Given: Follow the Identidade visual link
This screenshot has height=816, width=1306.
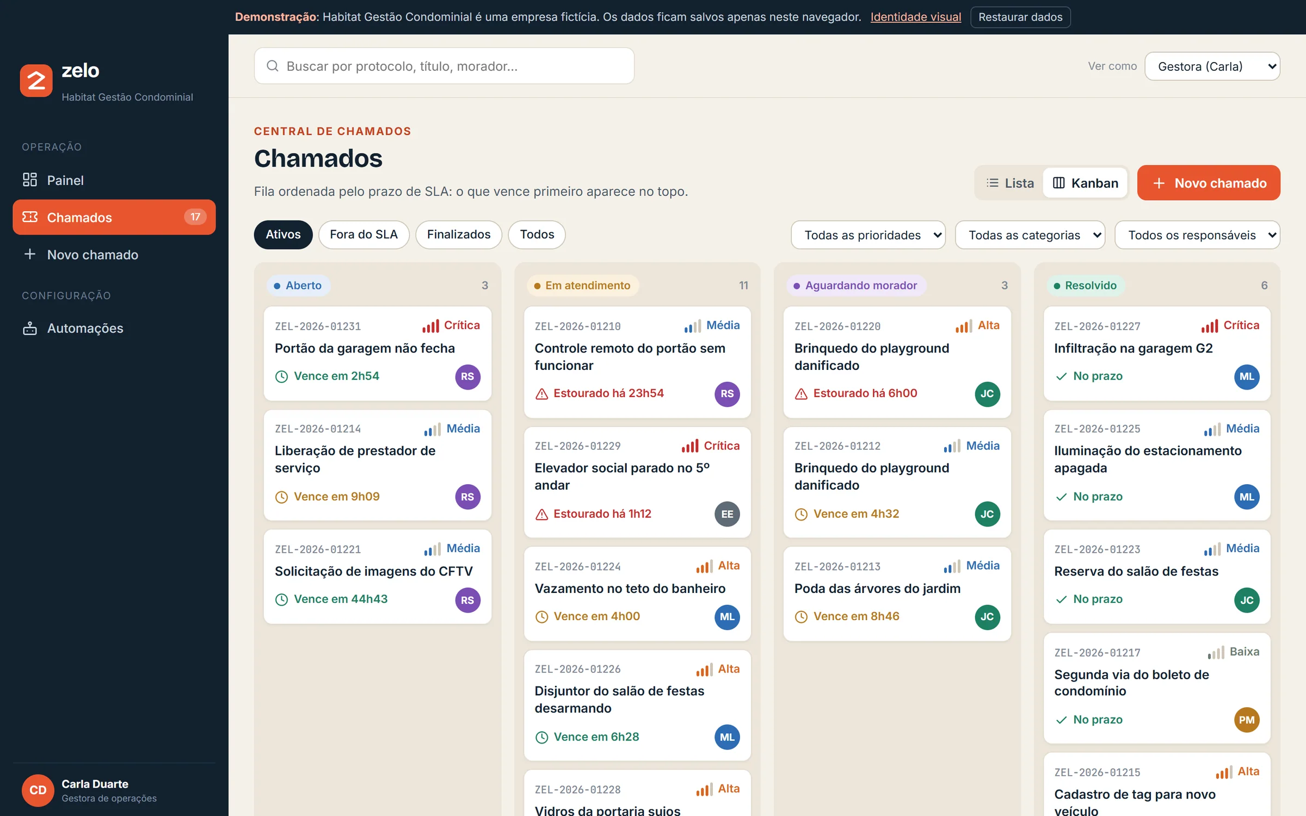Looking at the screenshot, I should click(916, 17).
